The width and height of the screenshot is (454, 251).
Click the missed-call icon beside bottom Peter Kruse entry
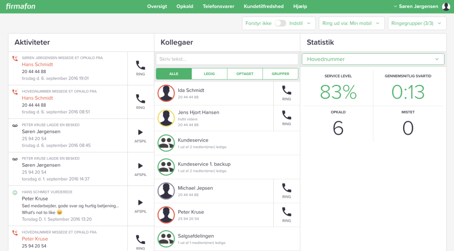15,233
